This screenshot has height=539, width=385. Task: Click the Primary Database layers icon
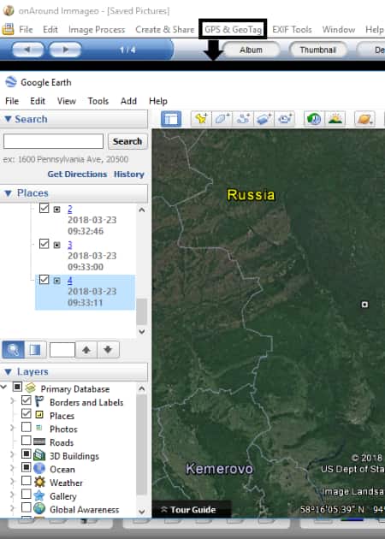click(31, 388)
